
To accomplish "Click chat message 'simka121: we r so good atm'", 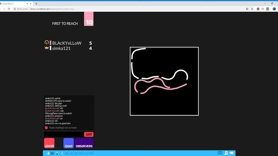I will point(58,123).
